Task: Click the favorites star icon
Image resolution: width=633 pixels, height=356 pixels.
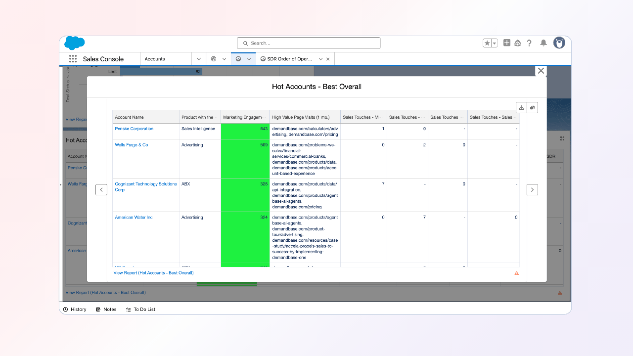Action: click(x=487, y=43)
